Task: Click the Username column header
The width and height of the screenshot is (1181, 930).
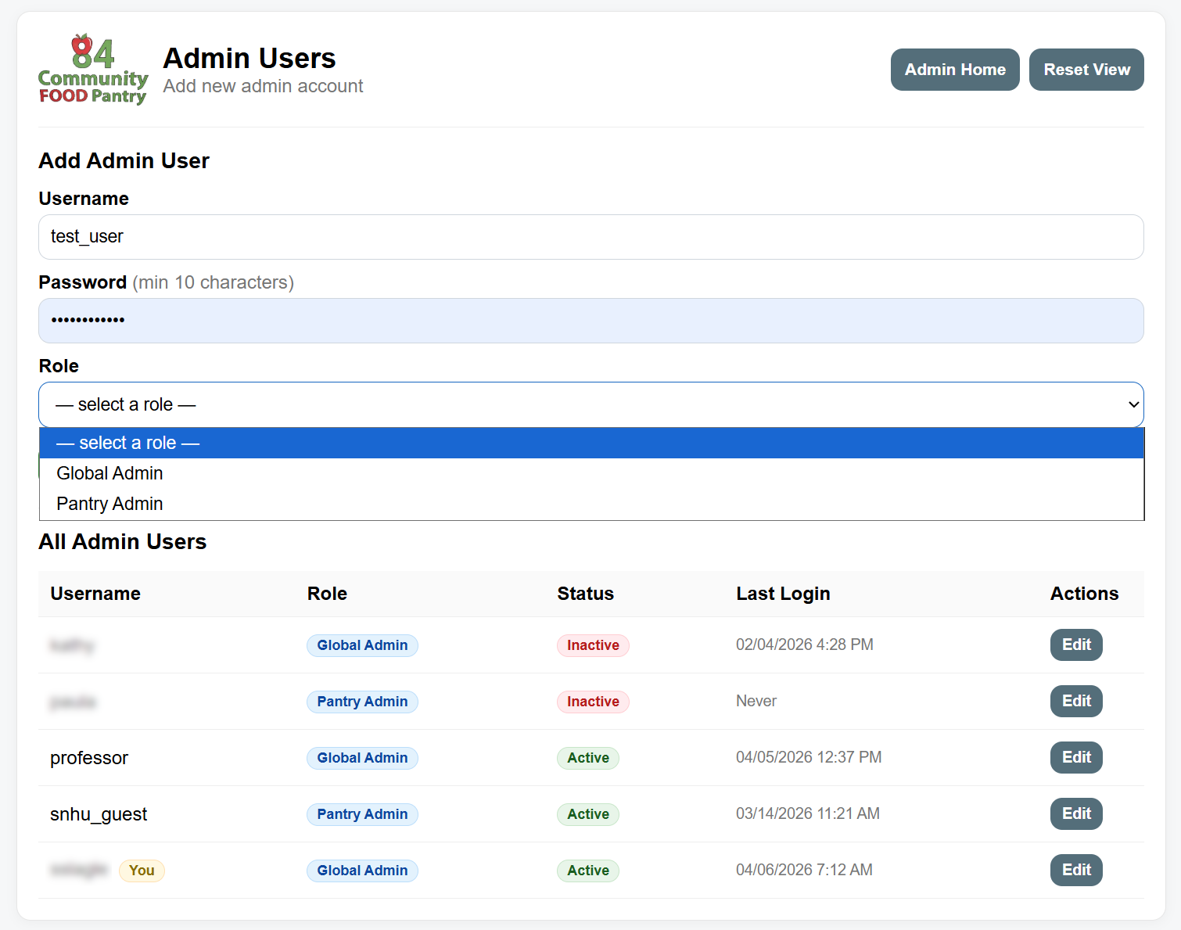Action: [x=95, y=594]
